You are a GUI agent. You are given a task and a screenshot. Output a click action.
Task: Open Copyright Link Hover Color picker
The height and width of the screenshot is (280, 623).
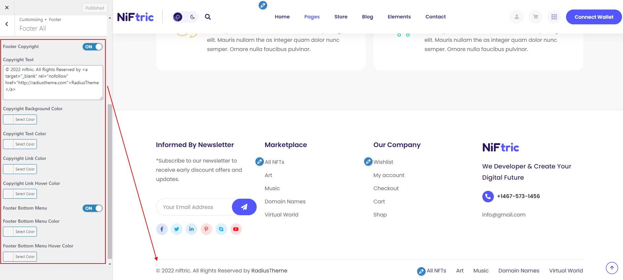pyautogui.click(x=20, y=194)
